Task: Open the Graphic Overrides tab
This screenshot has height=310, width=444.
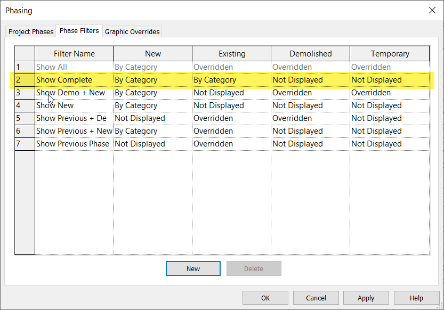Action: point(132,31)
